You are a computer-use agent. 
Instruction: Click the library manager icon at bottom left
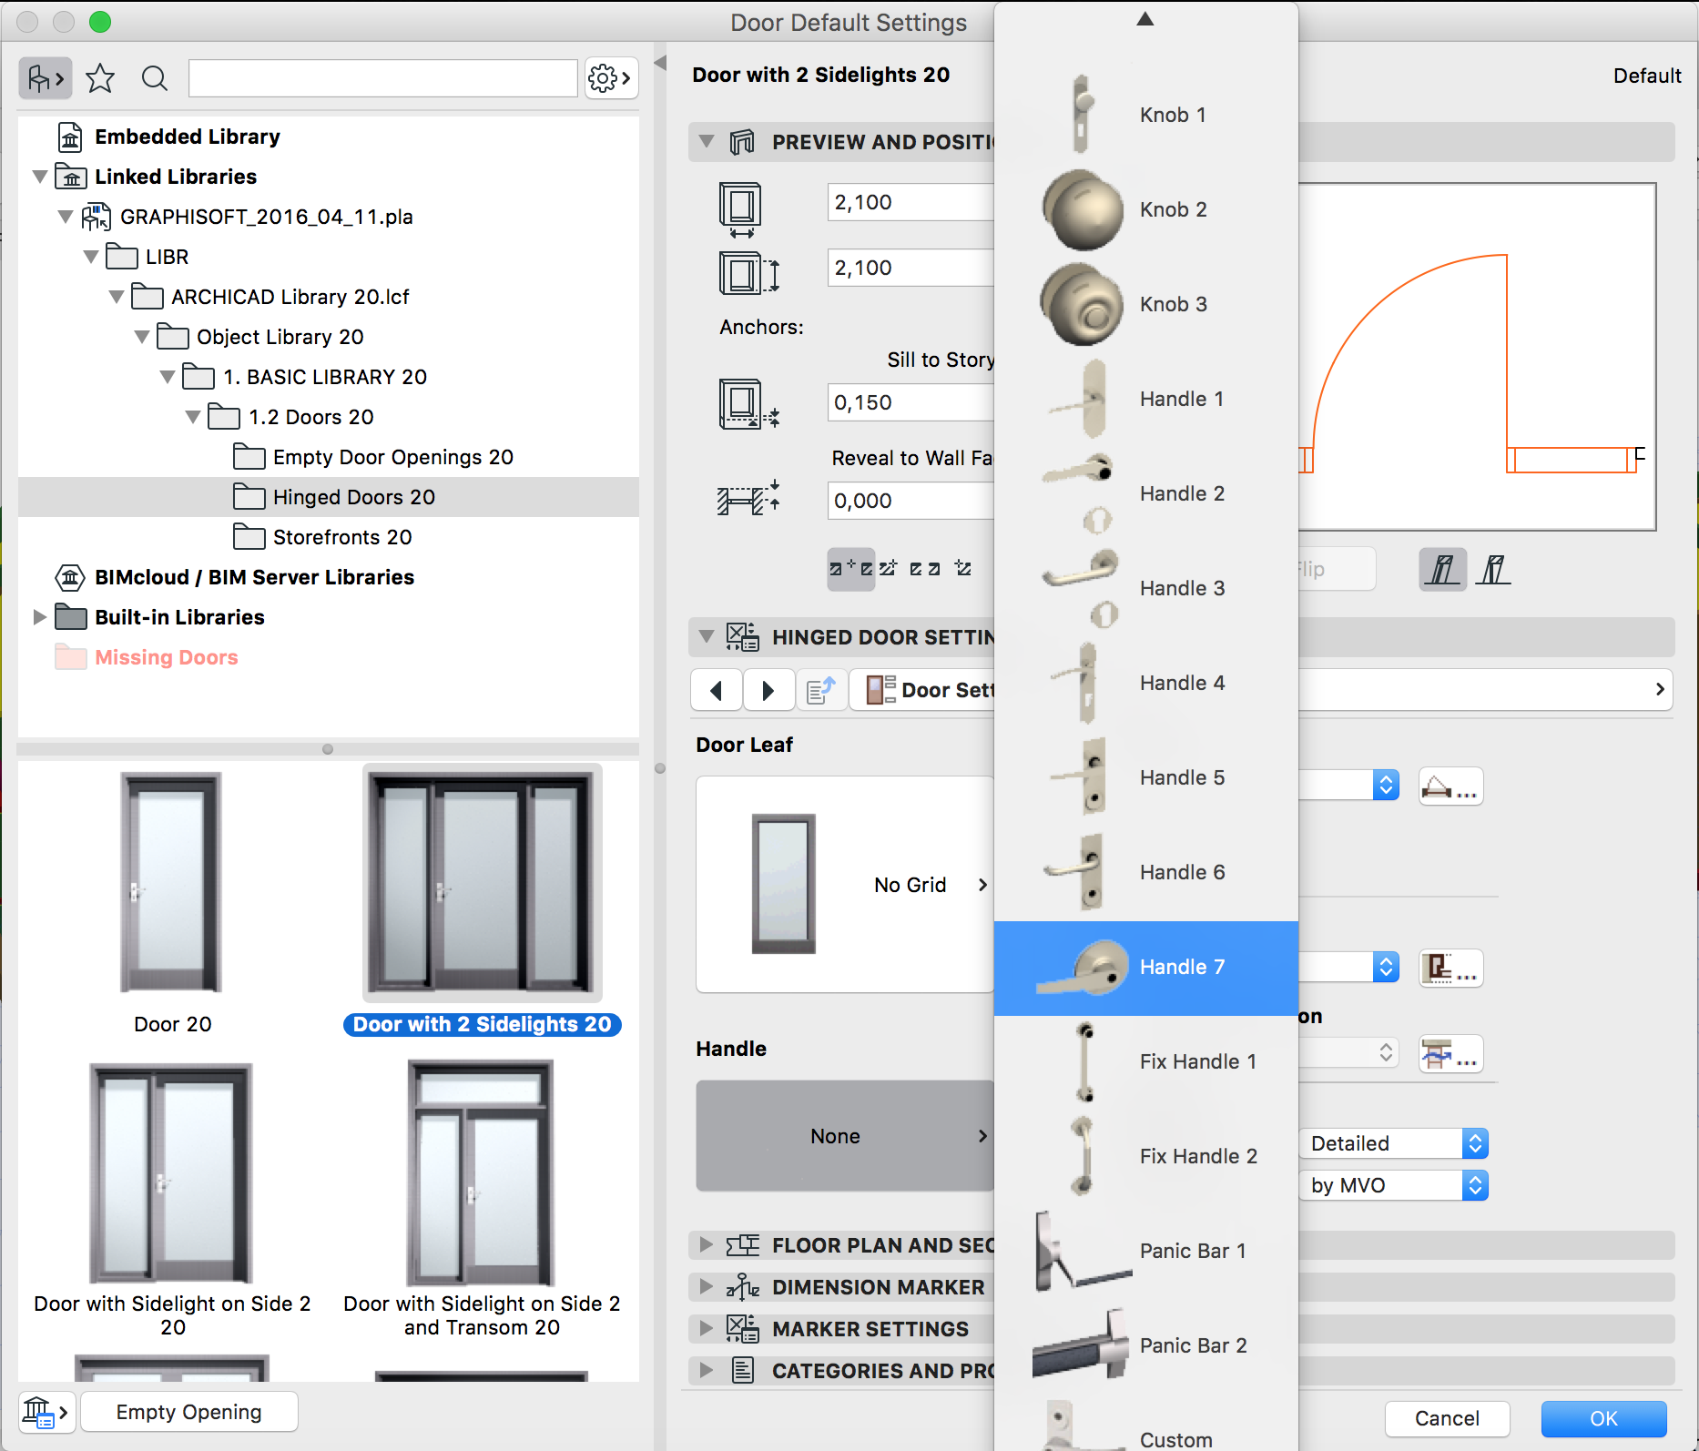coord(45,1412)
